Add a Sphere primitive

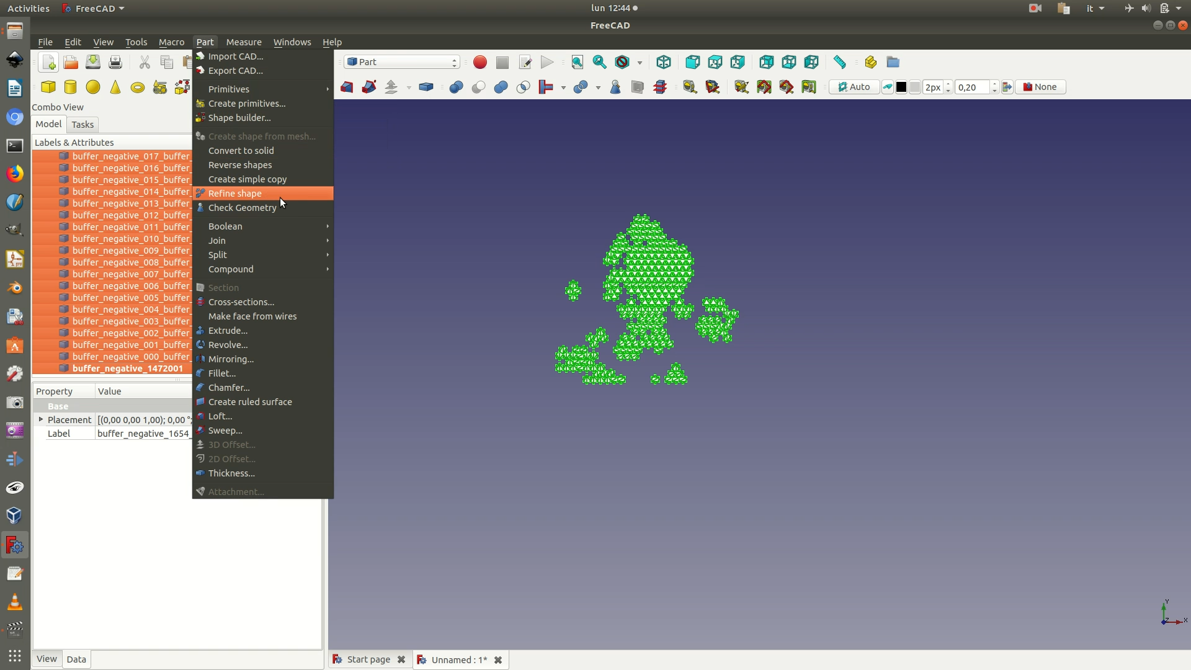pos(93,87)
